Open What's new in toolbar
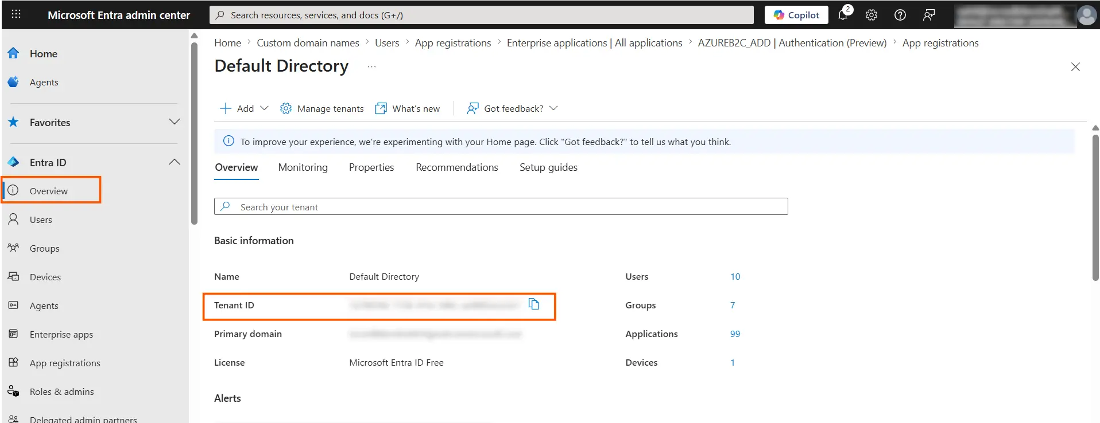The image size is (1100, 423). click(407, 108)
